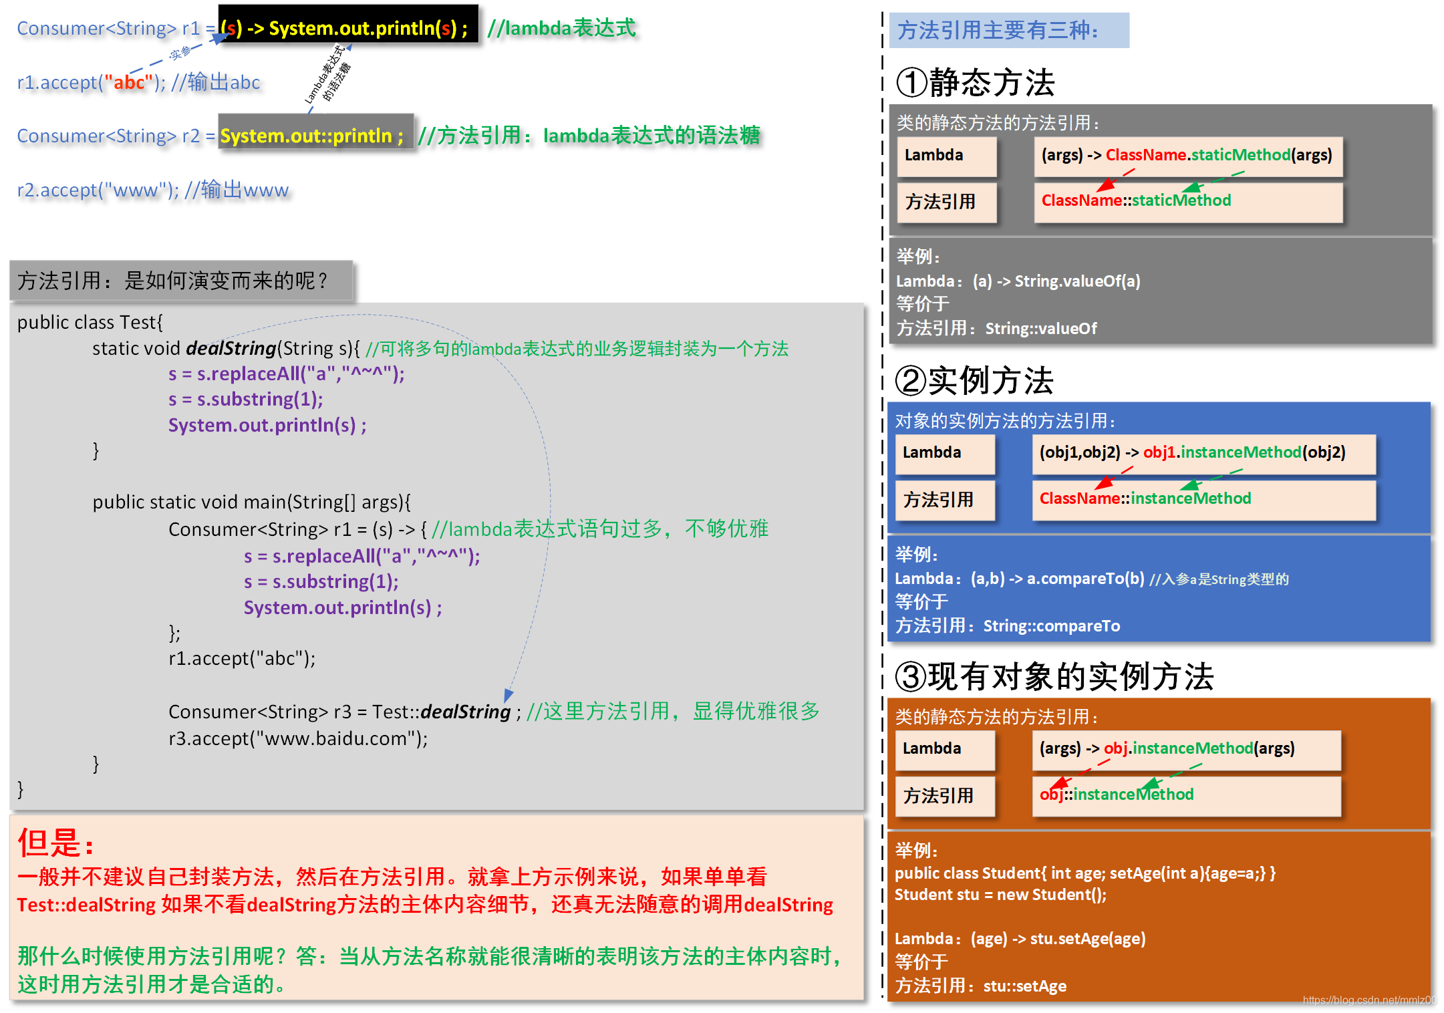
Task: Click the 'r1.accept("abc");' line inside main
Action: click(242, 658)
